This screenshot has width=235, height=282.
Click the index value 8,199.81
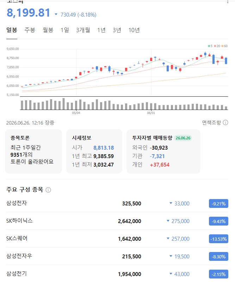click(x=29, y=13)
